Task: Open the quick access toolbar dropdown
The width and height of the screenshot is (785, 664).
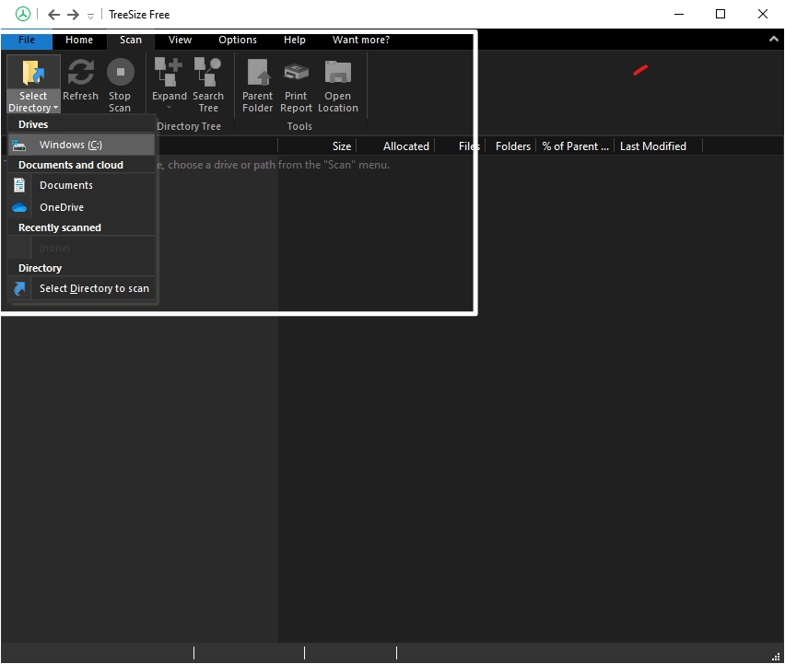Action: click(90, 16)
